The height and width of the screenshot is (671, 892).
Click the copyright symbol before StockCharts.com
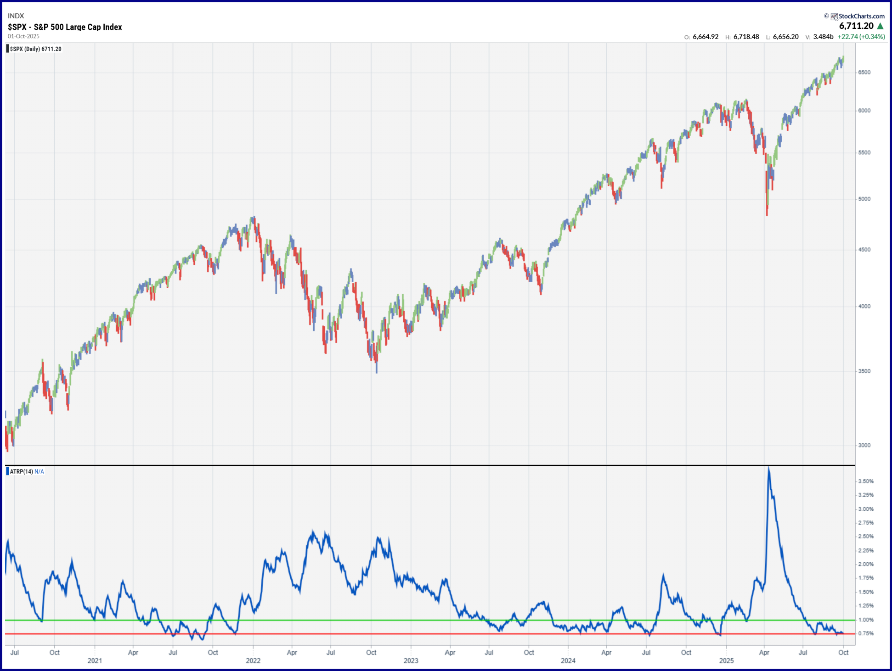pyautogui.click(x=826, y=16)
